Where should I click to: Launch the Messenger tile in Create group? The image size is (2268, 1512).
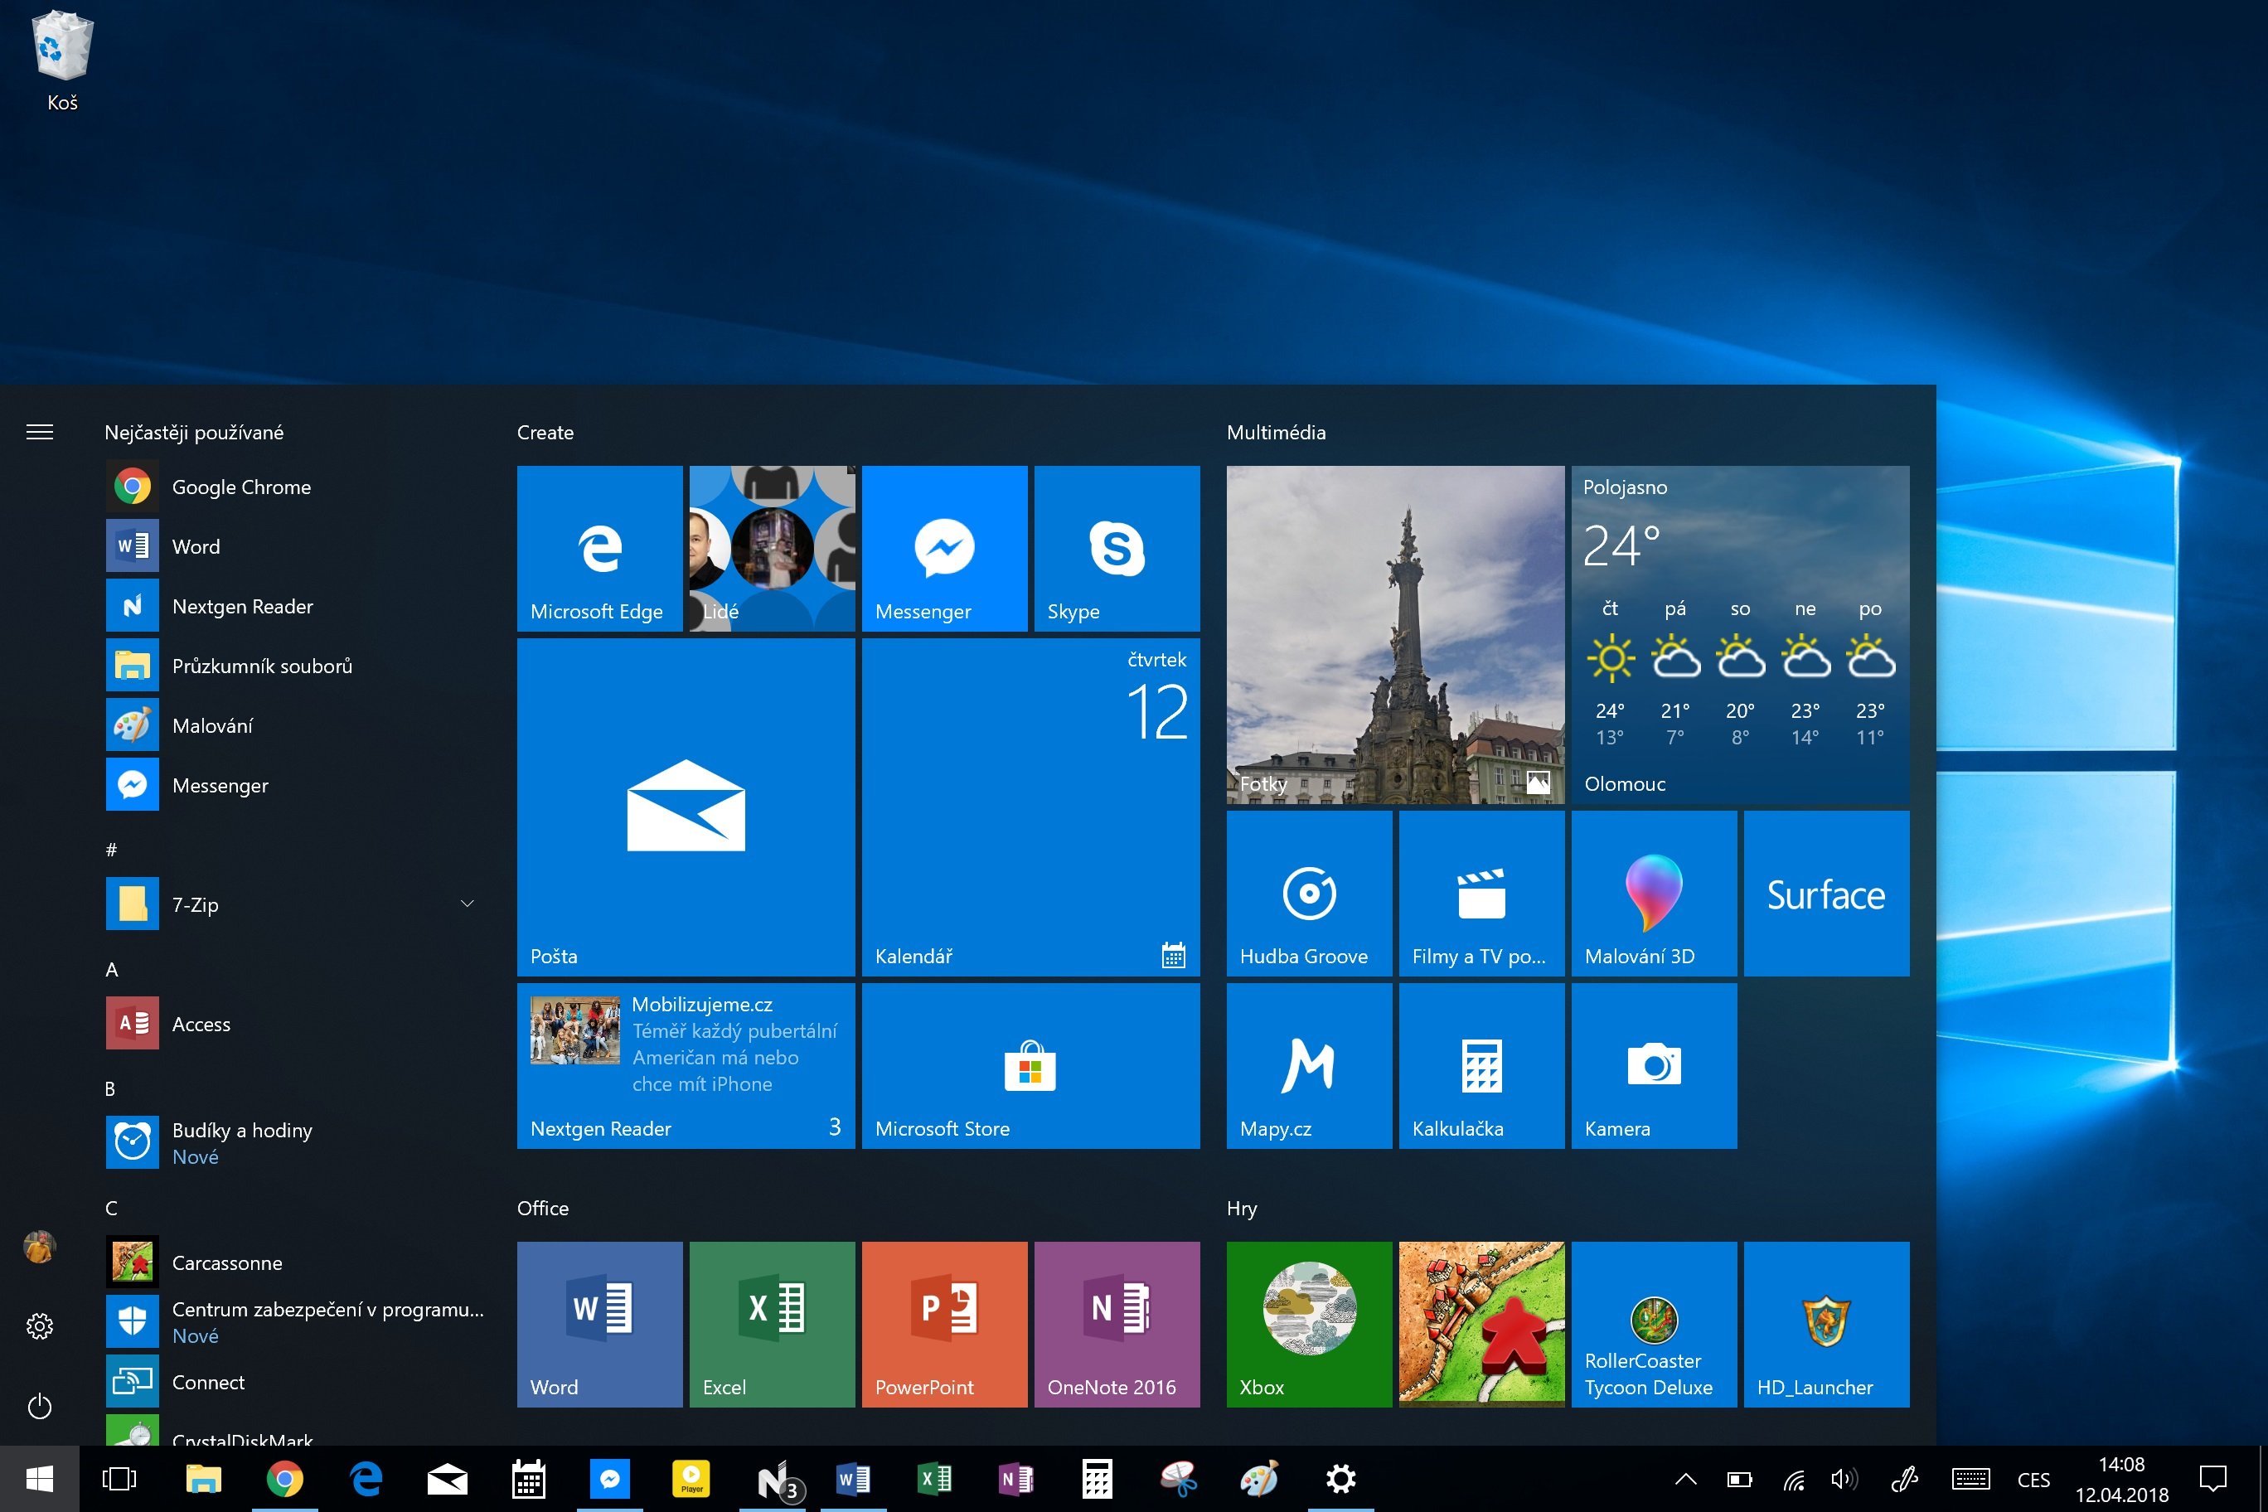coord(945,549)
